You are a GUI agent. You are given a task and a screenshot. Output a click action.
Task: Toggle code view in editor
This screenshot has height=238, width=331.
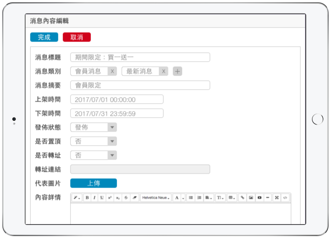coord(285,198)
